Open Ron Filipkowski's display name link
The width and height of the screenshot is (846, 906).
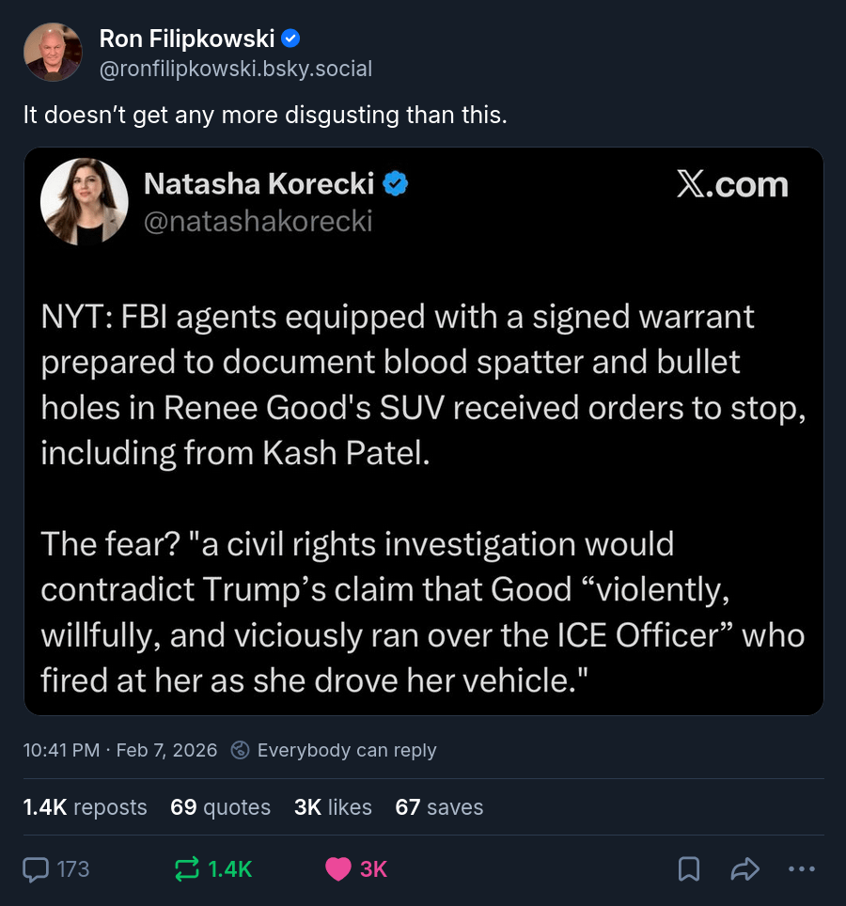click(x=187, y=39)
